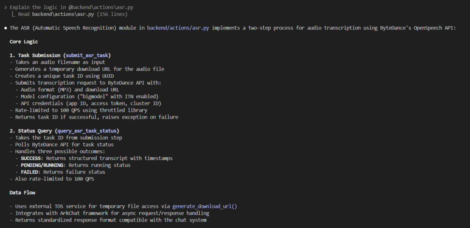Click the 'Also rate-limited to 100 QPS' line

52,179
